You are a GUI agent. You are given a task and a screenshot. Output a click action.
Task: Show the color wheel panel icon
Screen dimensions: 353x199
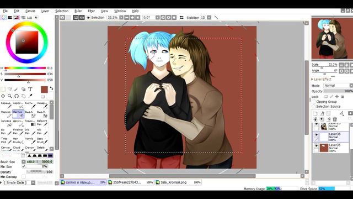pyautogui.click(x=3, y=17)
